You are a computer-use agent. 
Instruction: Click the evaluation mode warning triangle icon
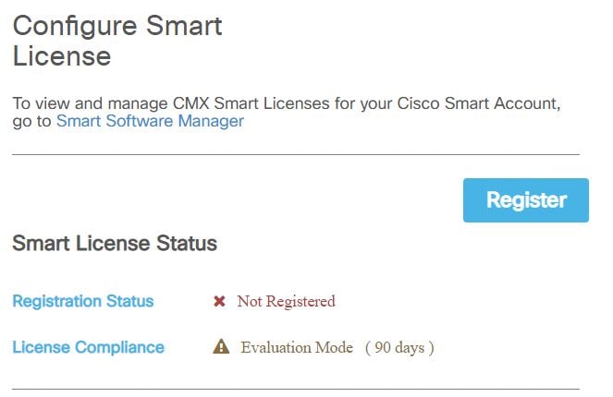point(221,346)
